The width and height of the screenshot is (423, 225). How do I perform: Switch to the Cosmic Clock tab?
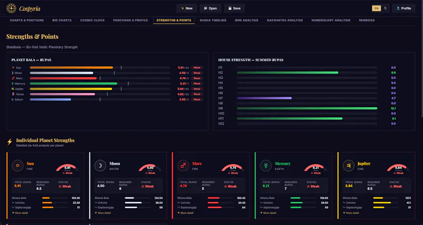[92, 20]
